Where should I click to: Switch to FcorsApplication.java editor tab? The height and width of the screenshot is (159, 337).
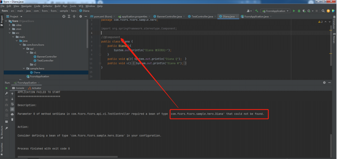(x=256, y=16)
